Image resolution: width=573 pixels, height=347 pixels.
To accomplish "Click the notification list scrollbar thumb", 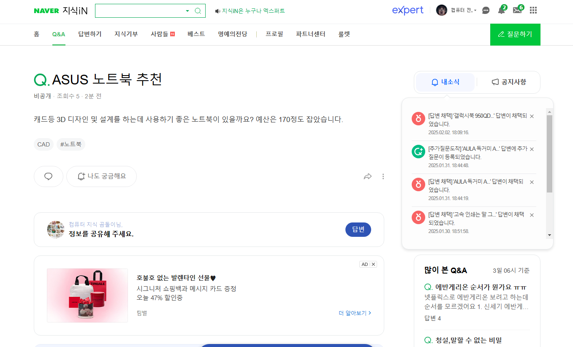I will [549, 154].
